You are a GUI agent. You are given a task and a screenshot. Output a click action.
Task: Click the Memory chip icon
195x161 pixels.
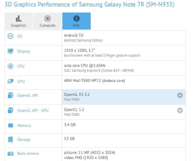(x=10, y=125)
